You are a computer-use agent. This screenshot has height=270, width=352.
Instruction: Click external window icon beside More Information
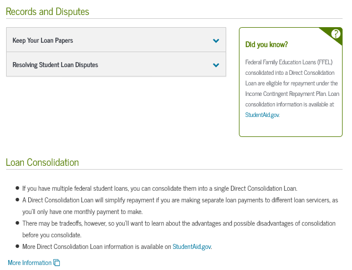point(57,263)
